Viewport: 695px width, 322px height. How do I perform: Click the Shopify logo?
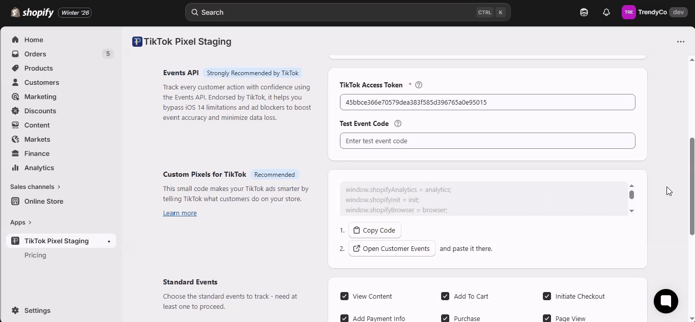click(x=32, y=12)
